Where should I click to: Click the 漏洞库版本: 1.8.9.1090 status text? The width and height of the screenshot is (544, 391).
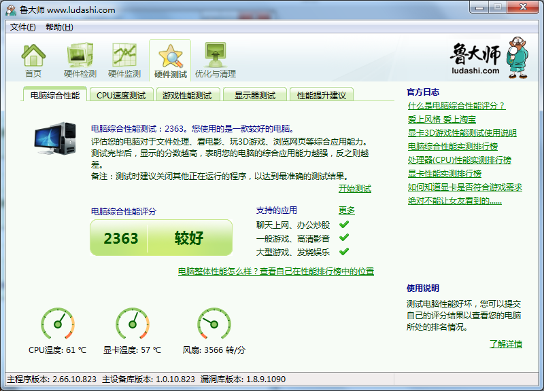coord(243,379)
